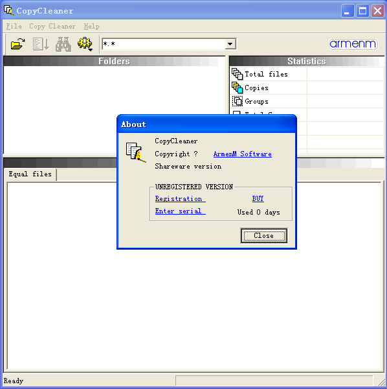Click the file mask *.* input field
This screenshot has width=387, height=389.
164,44
